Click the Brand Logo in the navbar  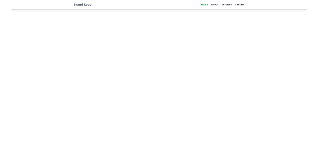click(x=82, y=5)
